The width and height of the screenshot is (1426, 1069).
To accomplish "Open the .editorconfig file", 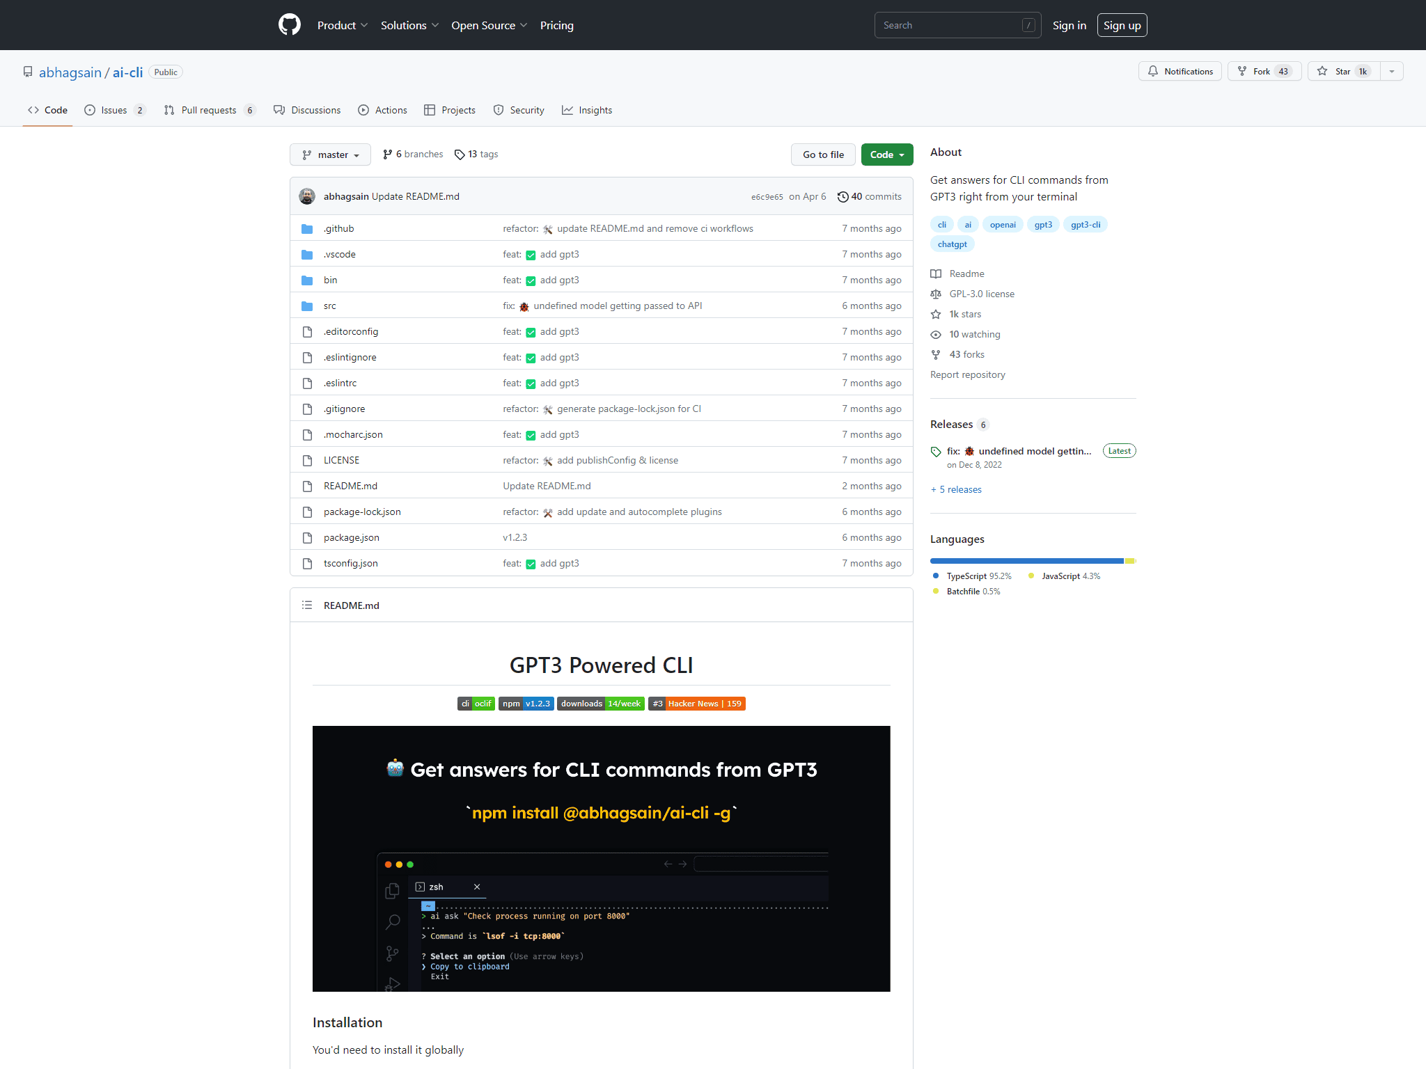I will pyautogui.click(x=350, y=331).
